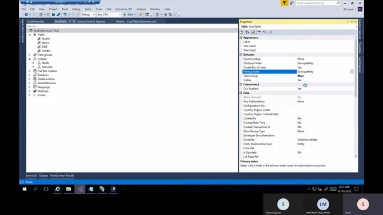Click the Methods node icon
383x215 pixels.
[x=35, y=91]
